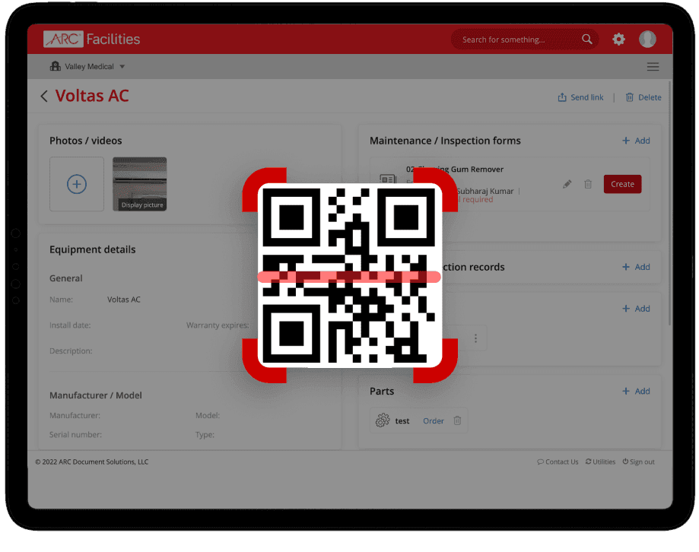Open the hamburger menu

tap(653, 66)
